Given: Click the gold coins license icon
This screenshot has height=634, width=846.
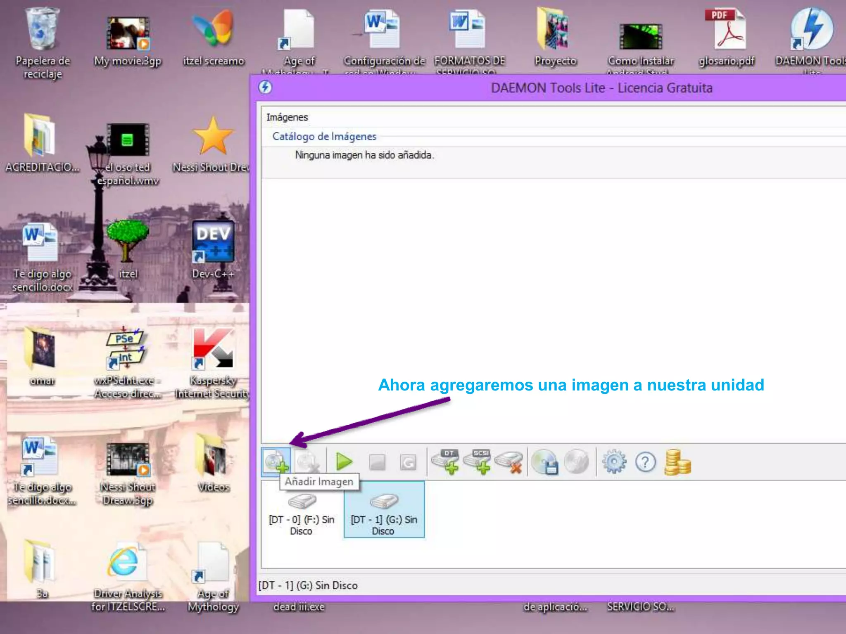Looking at the screenshot, I should [677, 462].
